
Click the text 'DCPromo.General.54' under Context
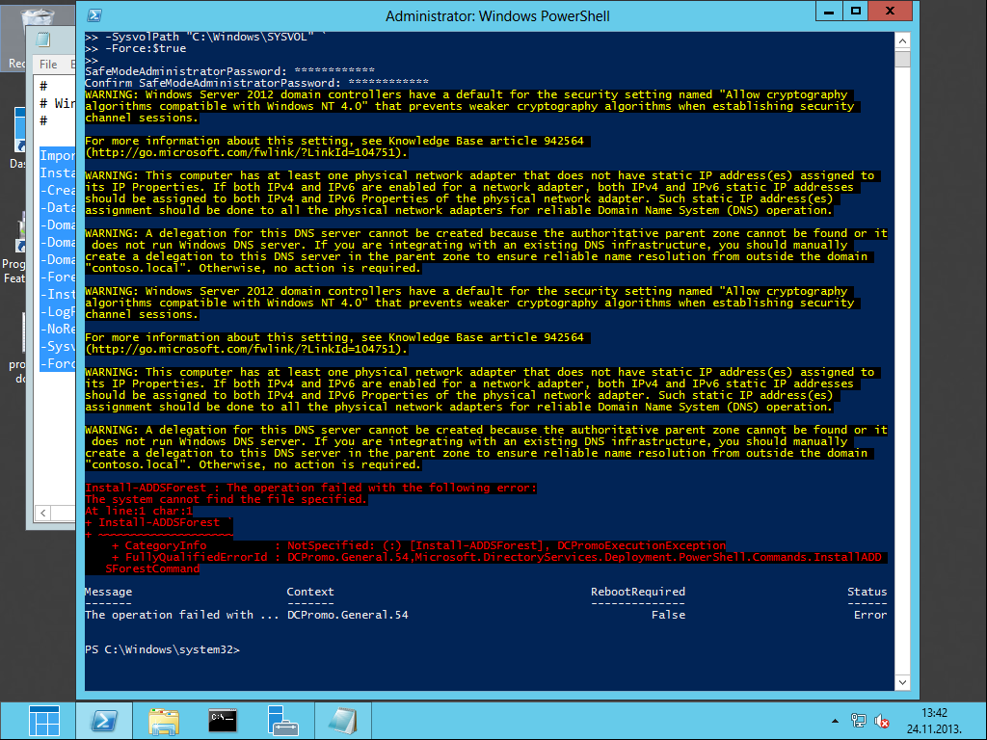click(347, 615)
